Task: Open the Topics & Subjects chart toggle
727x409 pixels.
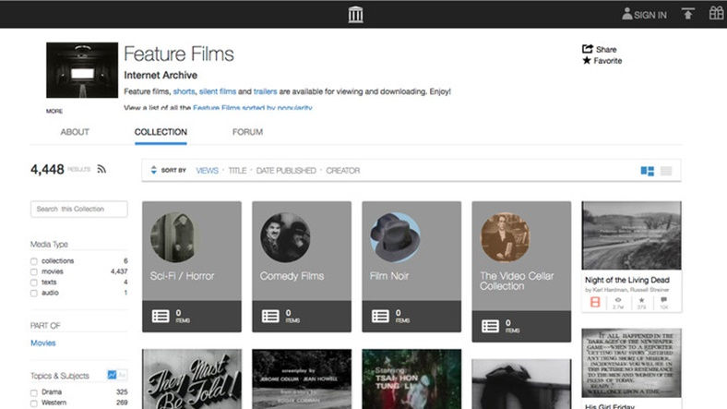Action: [x=112, y=375]
